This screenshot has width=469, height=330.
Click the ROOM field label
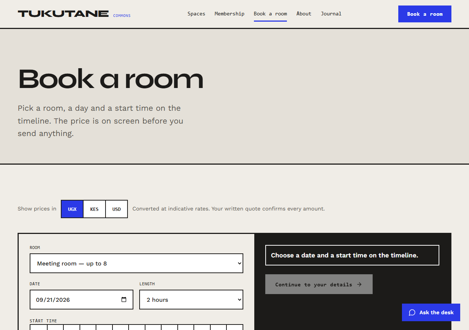[35, 247]
